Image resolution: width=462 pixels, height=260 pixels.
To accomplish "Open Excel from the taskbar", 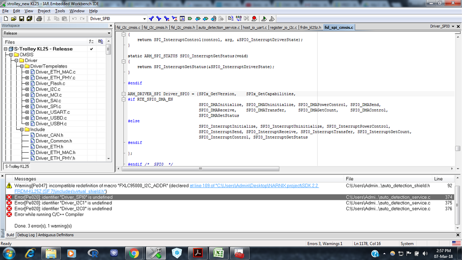I will 219,253.
